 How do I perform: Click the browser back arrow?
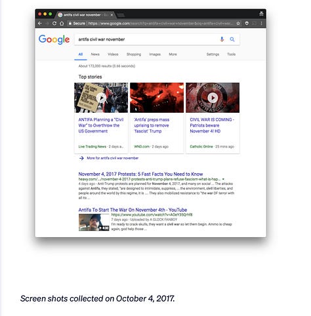point(40,24)
